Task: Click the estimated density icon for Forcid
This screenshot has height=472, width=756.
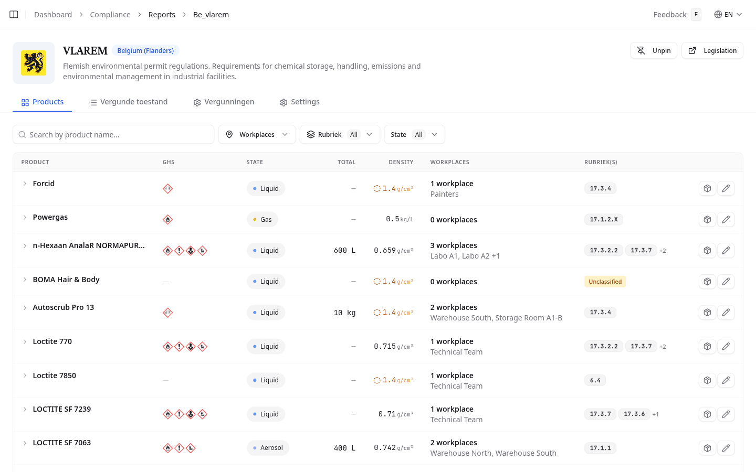Action: point(377,188)
